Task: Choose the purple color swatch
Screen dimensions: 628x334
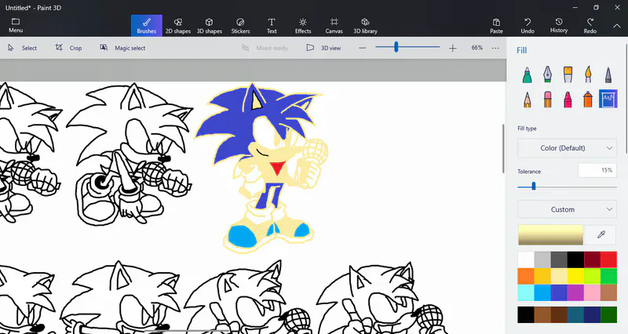Action: coord(575,292)
